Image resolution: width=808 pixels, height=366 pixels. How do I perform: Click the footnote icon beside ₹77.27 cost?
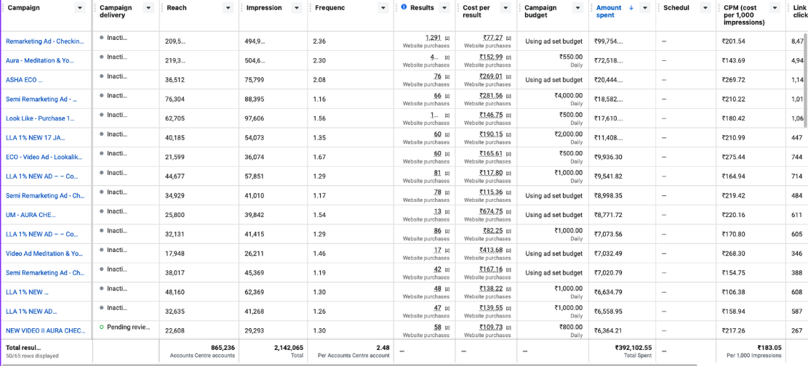508,38
